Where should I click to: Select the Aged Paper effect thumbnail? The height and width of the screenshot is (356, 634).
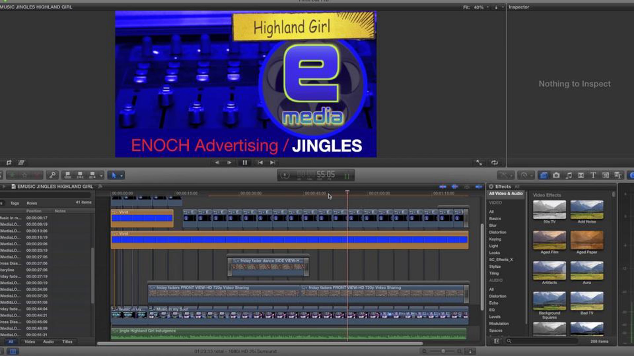[x=587, y=240]
